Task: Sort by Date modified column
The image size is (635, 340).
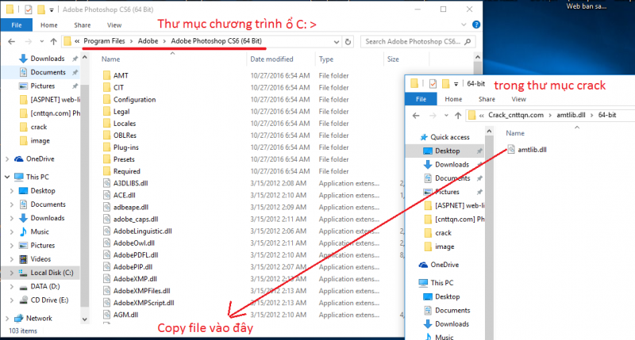Action: [271, 59]
